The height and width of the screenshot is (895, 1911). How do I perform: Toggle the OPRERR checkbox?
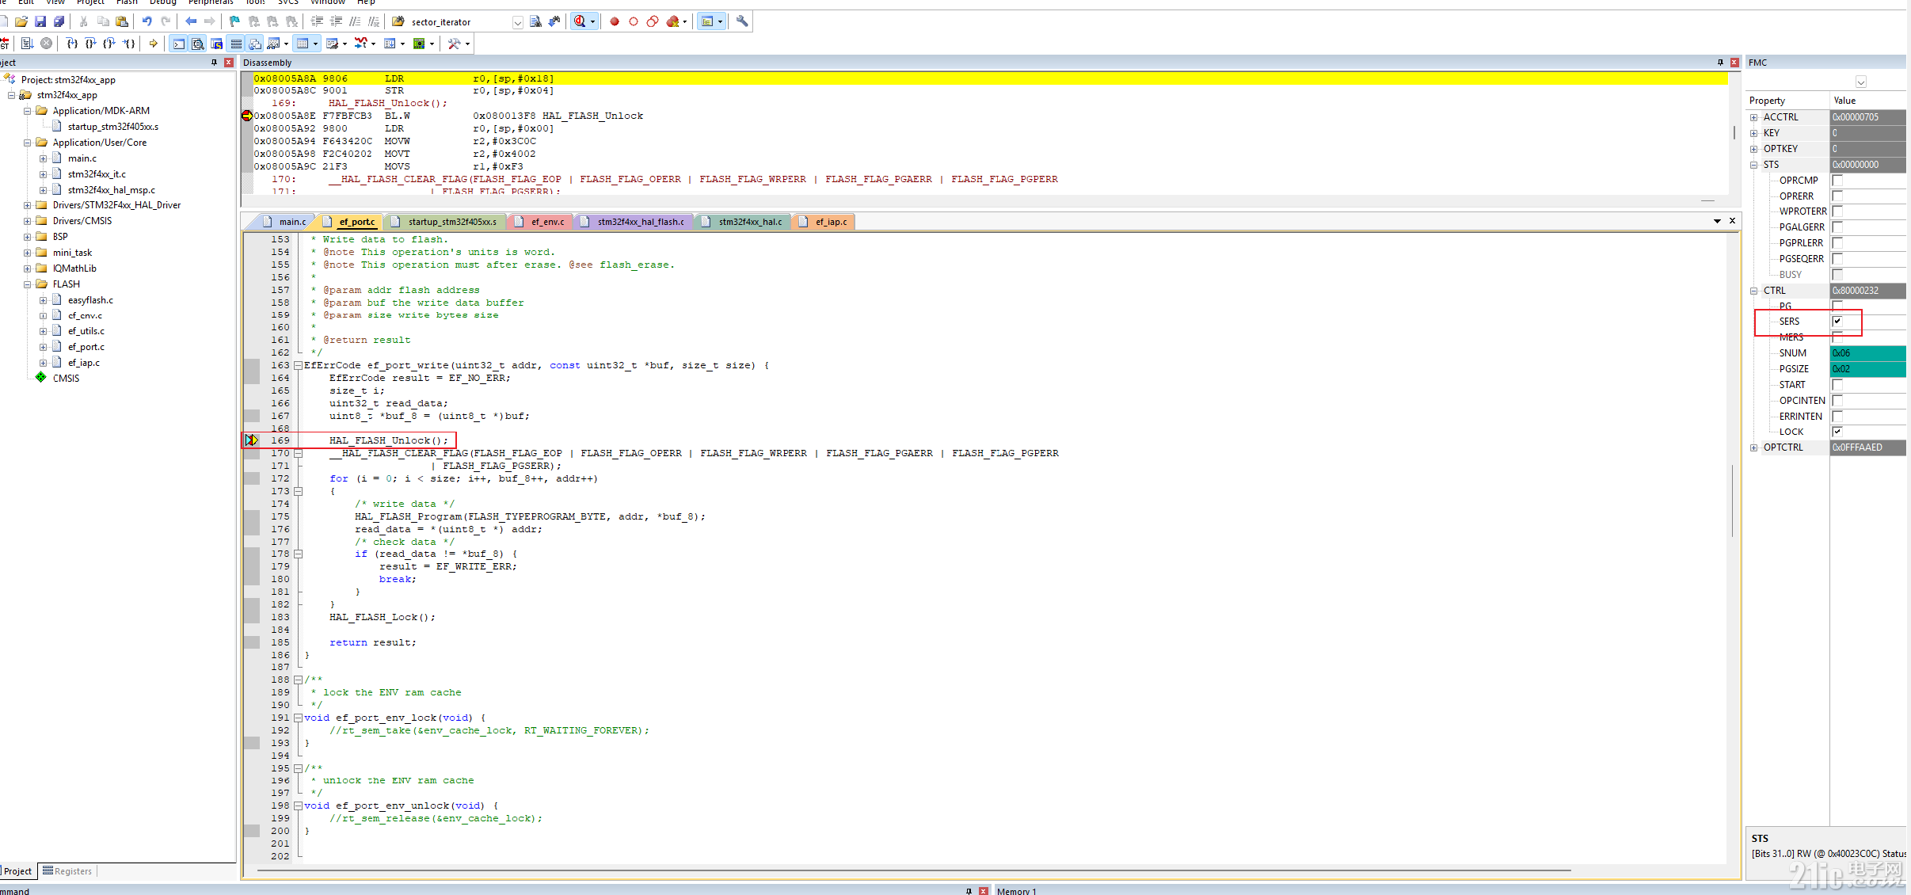1837,196
